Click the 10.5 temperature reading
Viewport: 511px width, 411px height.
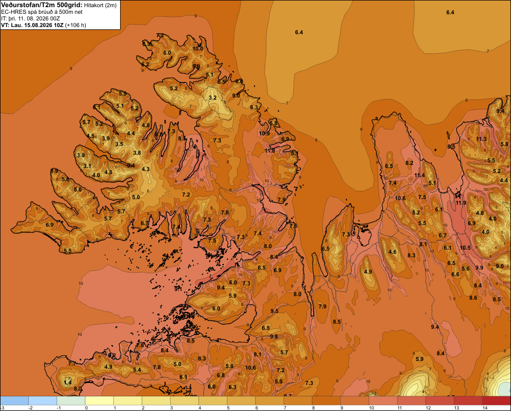pyautogui.click(x=465, y=248)
